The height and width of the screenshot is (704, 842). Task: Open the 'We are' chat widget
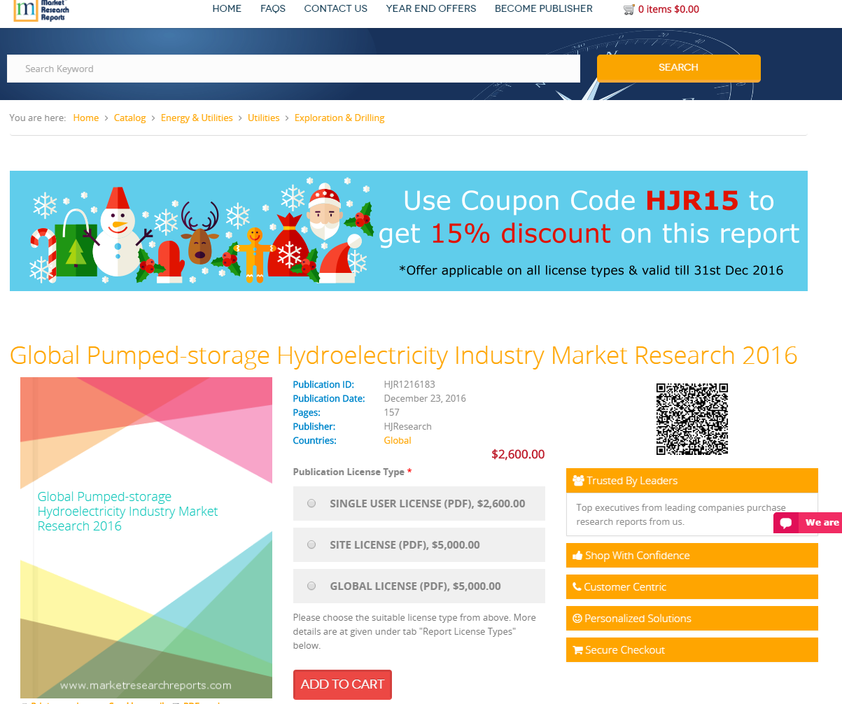click(x=808, y=523)
